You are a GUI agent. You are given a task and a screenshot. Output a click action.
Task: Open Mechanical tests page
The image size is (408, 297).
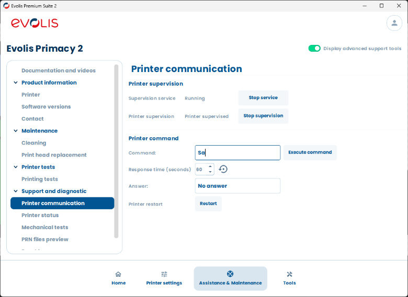click(45, 228)
